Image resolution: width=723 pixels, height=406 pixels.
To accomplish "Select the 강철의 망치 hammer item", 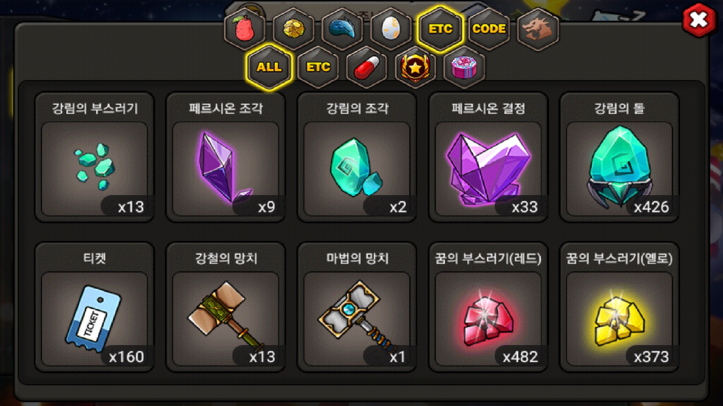I will pos(226,307).
